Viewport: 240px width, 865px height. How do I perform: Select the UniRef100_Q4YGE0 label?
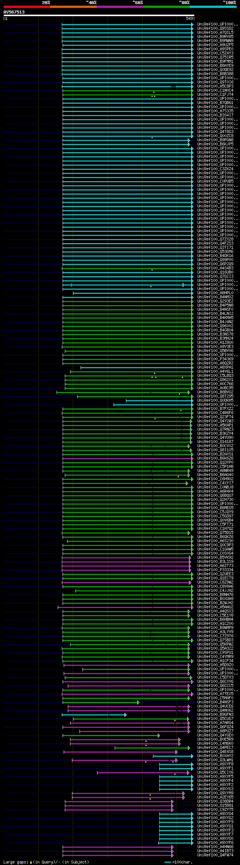(x=215, y=735)
